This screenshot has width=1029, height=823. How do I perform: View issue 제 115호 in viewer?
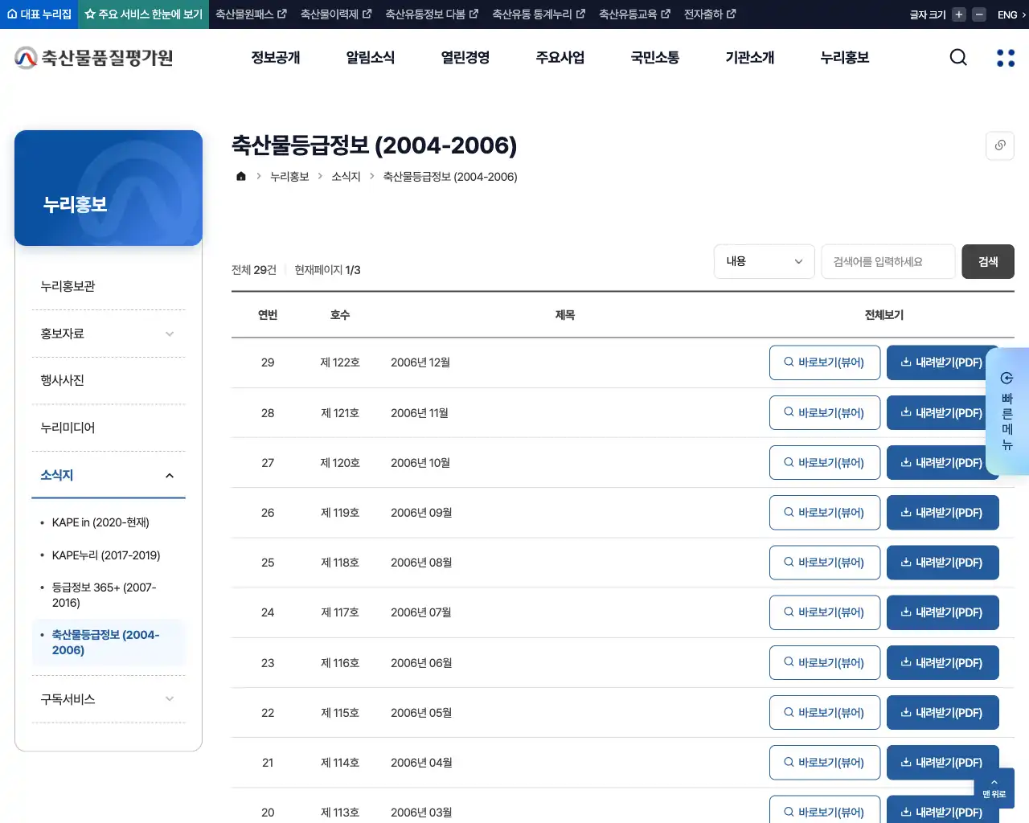point(825,712)
